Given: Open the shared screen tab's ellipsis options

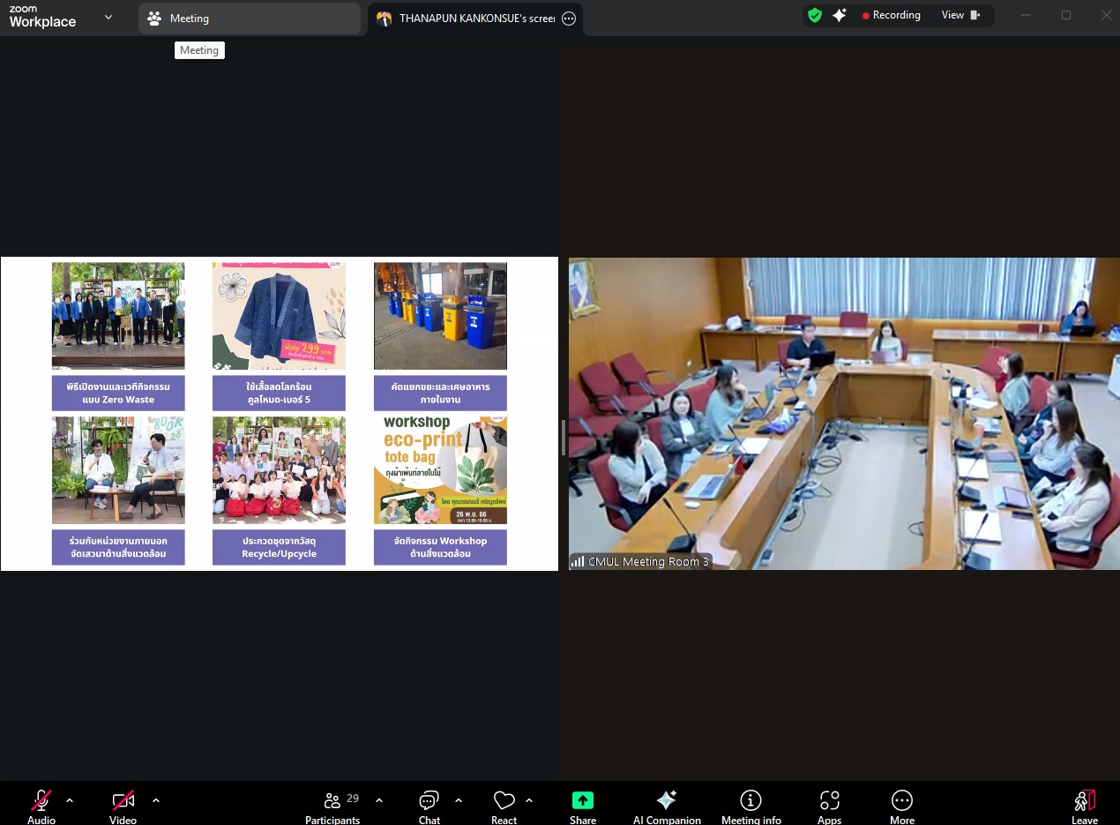Looking at the screenshot, I should coord(569,19).
